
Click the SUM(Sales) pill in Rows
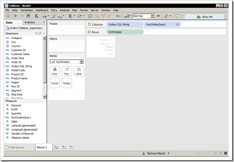tap(125, 32)
